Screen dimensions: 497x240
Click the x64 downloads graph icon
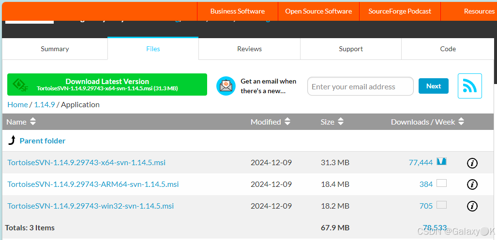(441, 162)
